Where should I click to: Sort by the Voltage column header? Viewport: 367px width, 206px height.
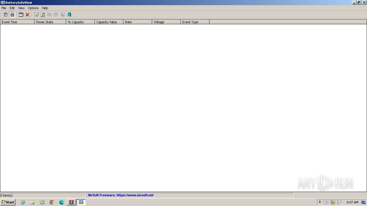pyautogui.click(x=166, y=22)
